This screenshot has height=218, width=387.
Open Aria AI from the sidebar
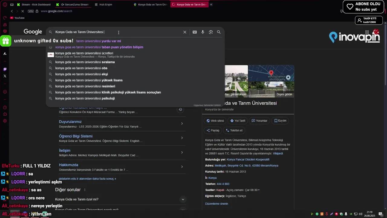[5, 54]
